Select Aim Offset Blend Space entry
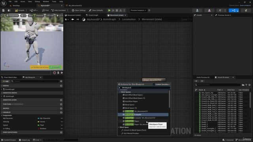This screenshot has width=253, height=142. pyautogui.click(x=134, y=95)
